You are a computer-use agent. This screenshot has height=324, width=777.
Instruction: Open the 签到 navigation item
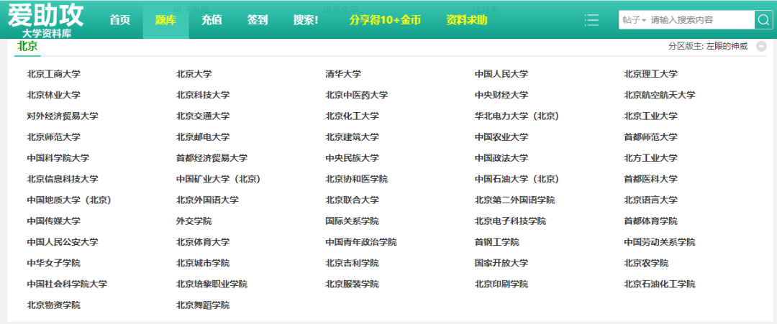pyautogui.click(x=258, y=20)
